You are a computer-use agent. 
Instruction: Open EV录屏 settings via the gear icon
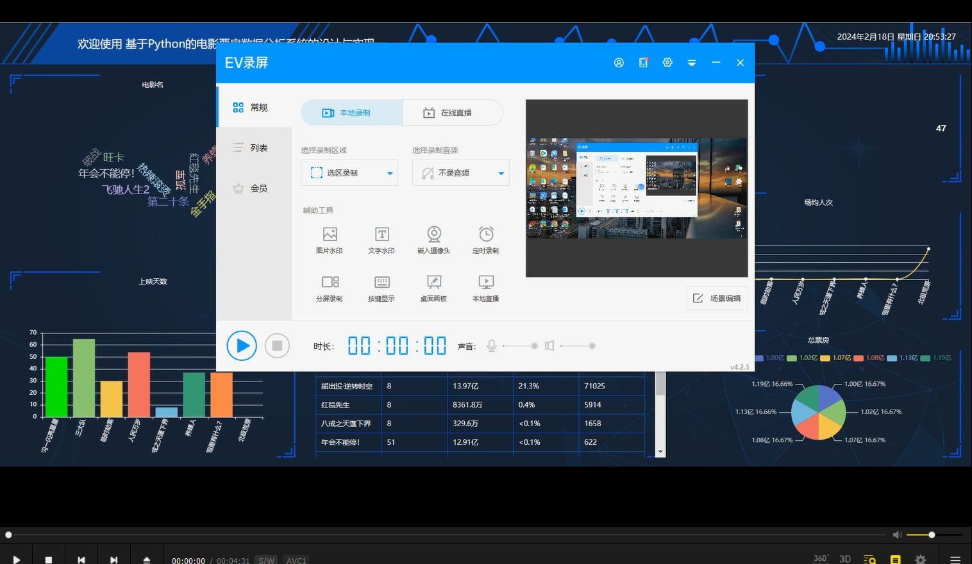667,62
